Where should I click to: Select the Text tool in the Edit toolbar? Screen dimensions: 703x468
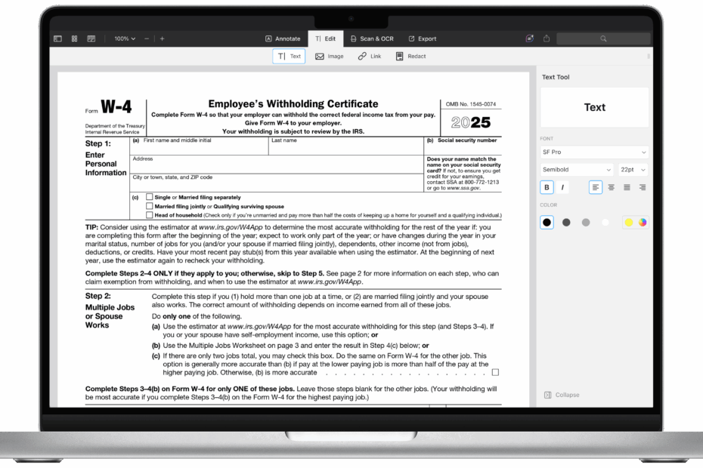point(289,55)
